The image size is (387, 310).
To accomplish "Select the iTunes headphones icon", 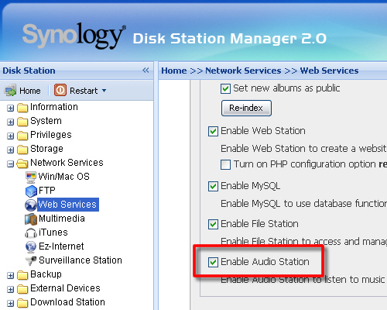I will (x=31, y=232).
